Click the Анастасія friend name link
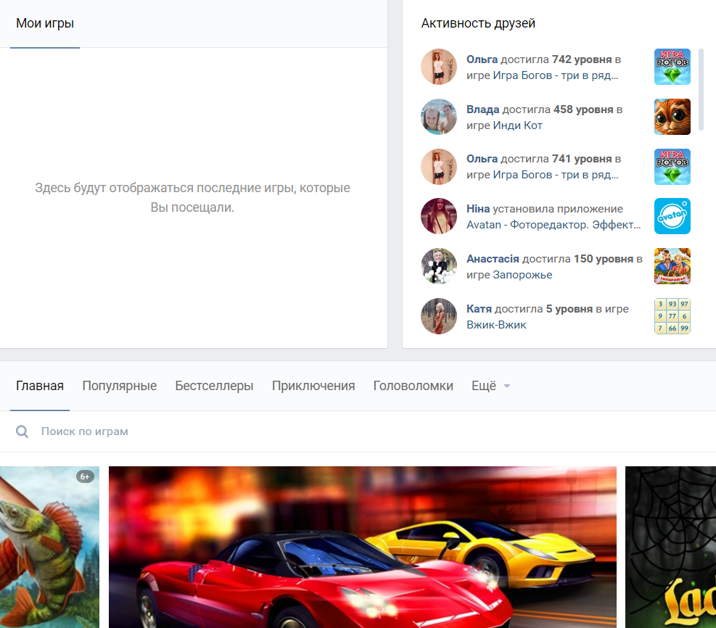 coord(493,259)
